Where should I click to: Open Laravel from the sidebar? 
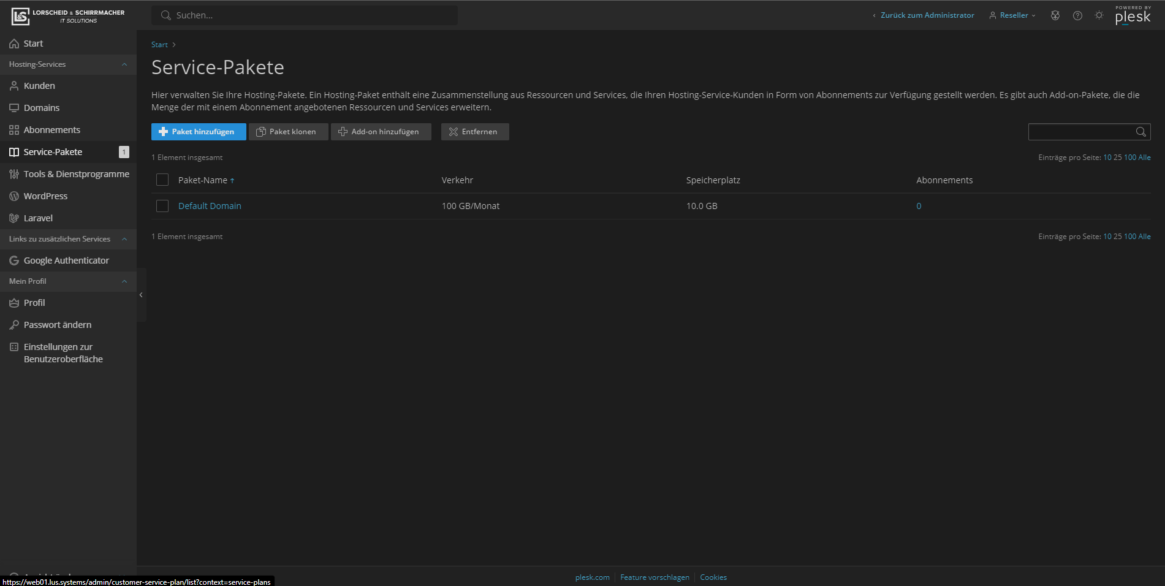(x=38, y=218)
